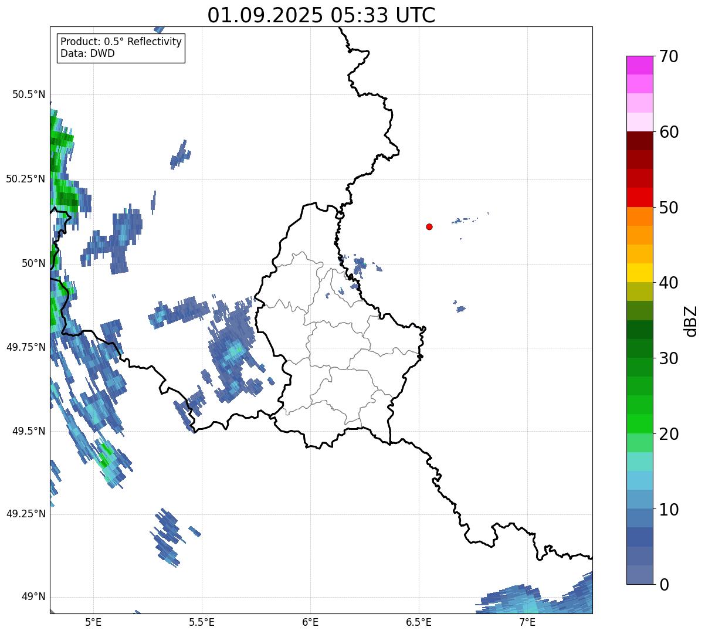Viewport: 705px width, 634px height.
Task: Click the turquoise colorbar segment below 20
Action: point(639,462)
